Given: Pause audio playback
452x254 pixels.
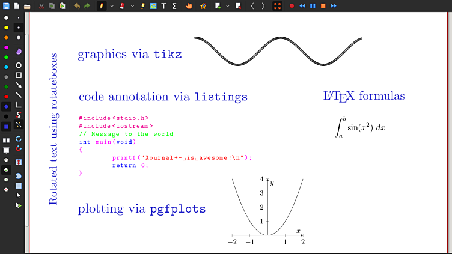Looking at the screenshot, I should tap(313, 6).
